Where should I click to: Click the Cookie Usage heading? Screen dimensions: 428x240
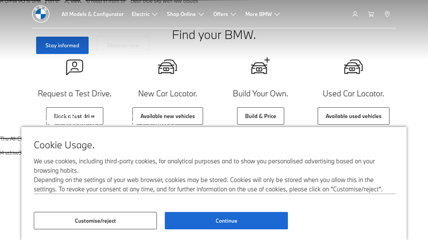64,145
